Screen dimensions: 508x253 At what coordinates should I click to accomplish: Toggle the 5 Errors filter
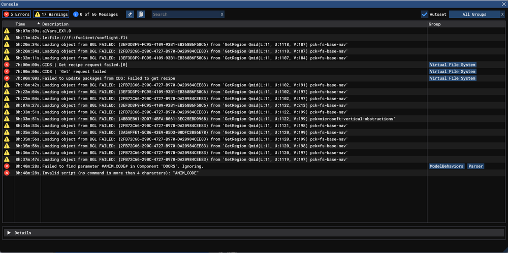click(17, 14)
